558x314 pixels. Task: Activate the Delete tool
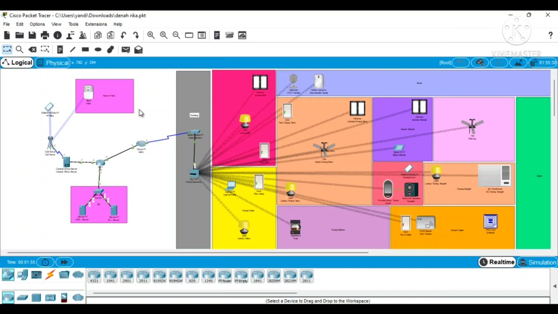(32, 50)
